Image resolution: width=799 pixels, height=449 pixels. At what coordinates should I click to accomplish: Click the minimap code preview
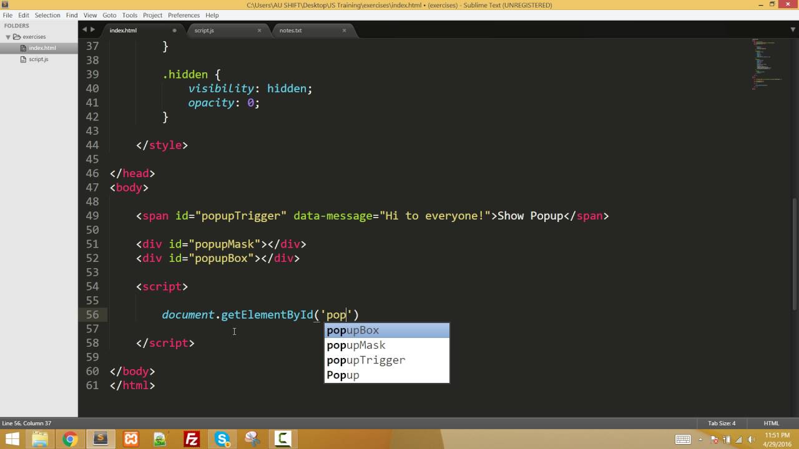click(x=767, y=64)
